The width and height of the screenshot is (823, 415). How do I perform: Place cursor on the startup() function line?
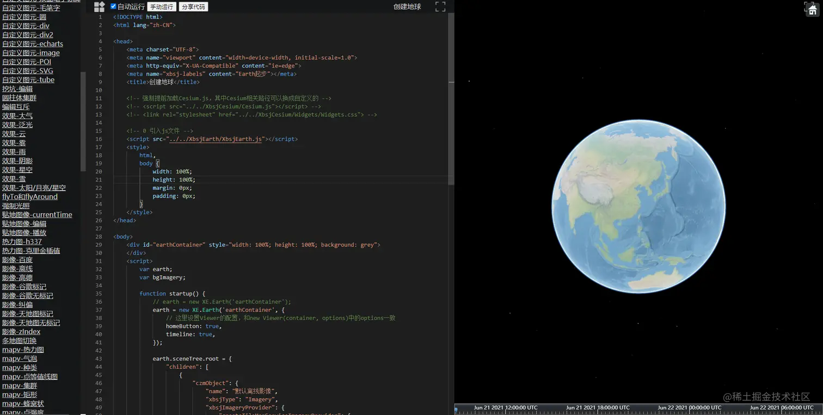pyautogui.click(x=172, y=294)
